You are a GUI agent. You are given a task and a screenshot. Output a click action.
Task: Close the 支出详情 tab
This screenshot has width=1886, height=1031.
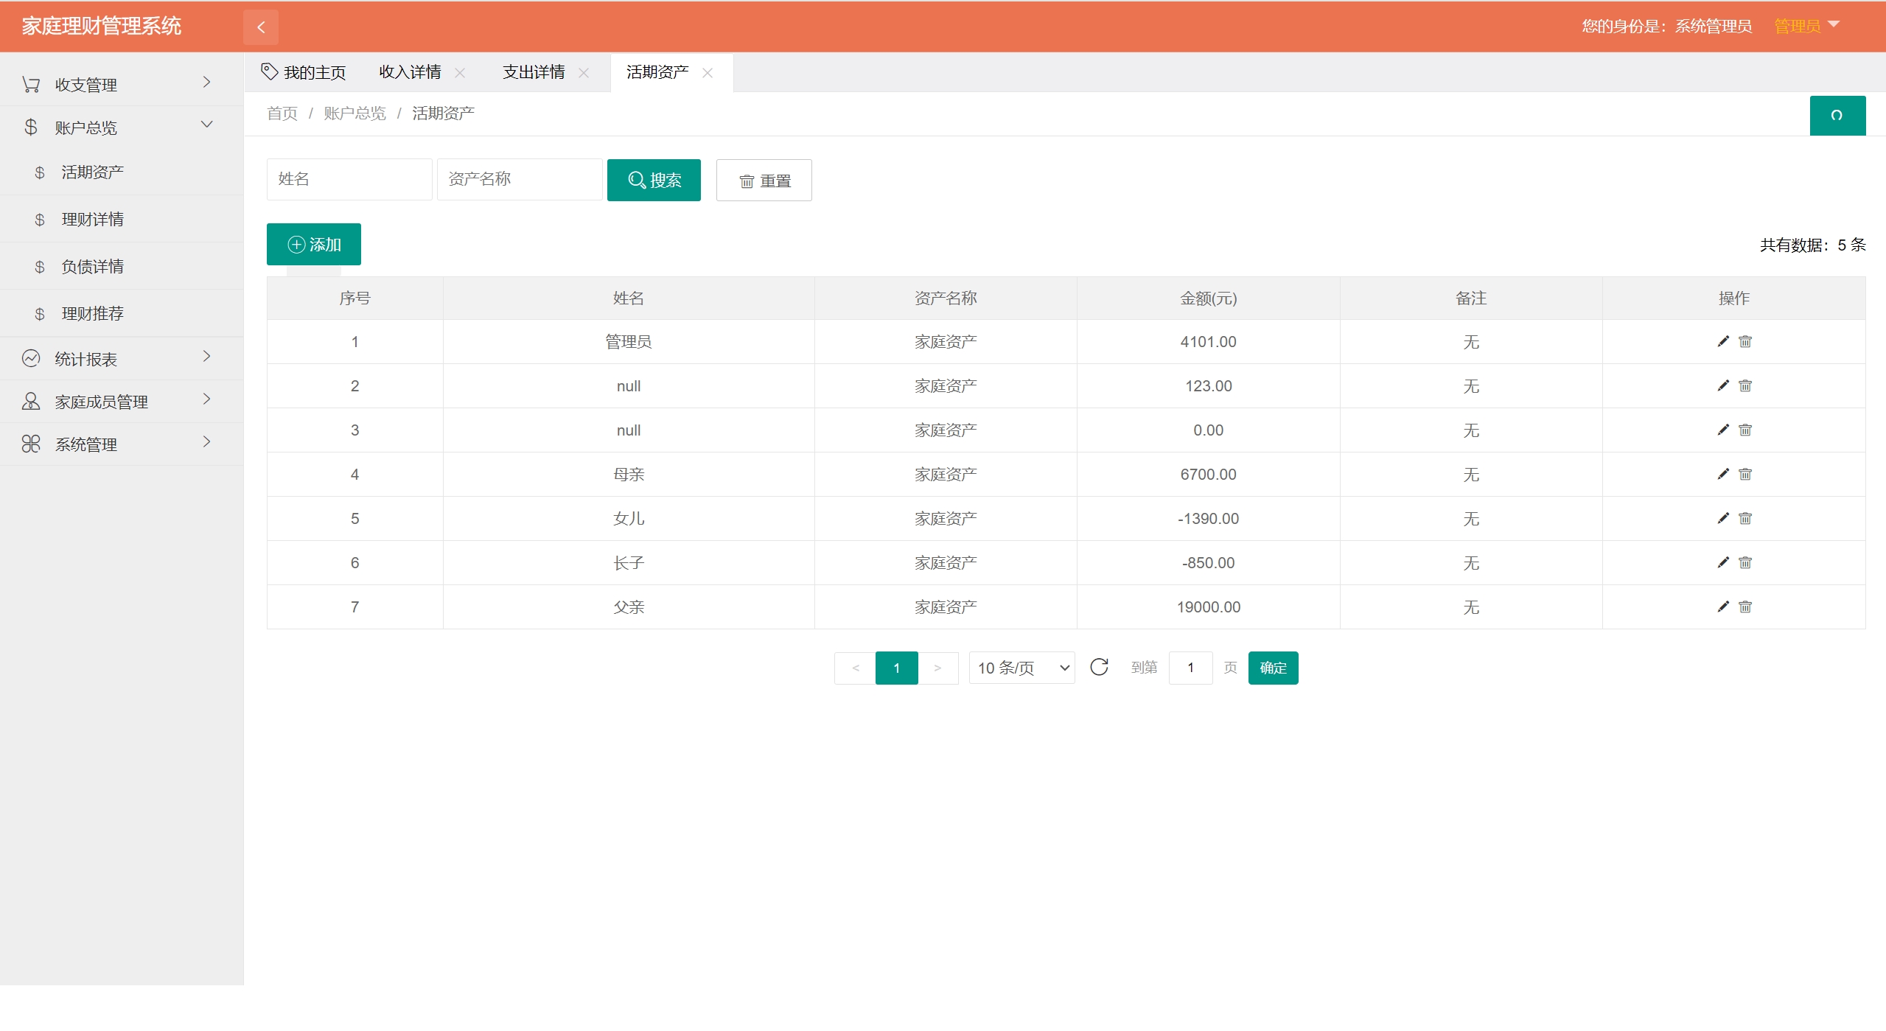pyautogui.click(x=584, y=72)
